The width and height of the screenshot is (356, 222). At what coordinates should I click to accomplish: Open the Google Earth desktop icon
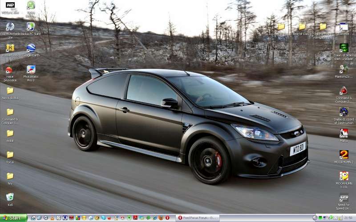pos(31,48)
